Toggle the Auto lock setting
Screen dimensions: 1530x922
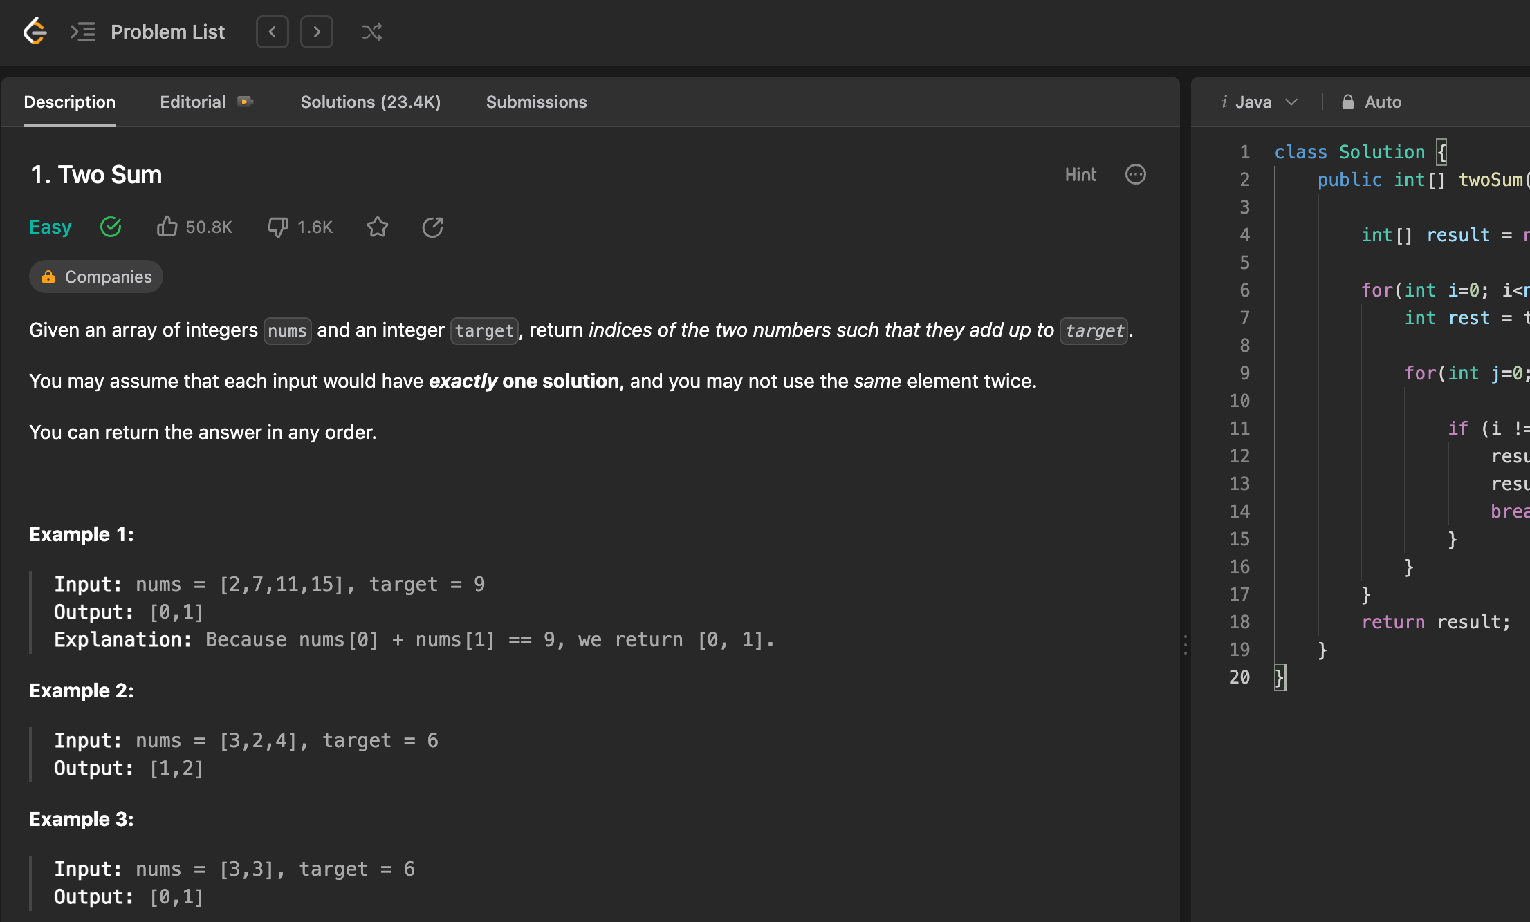(x=1372, y=102)
